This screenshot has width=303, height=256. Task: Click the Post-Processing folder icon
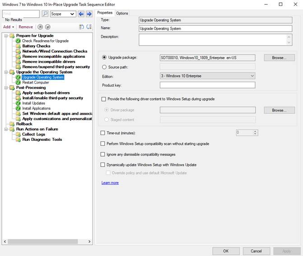click(x=12, y=88)
